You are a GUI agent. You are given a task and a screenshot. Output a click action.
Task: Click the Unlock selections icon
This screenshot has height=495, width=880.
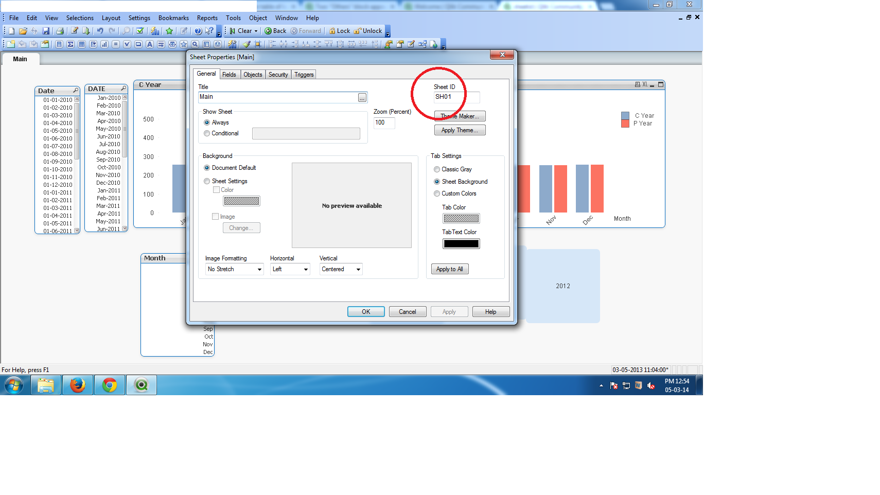(368, 31)
